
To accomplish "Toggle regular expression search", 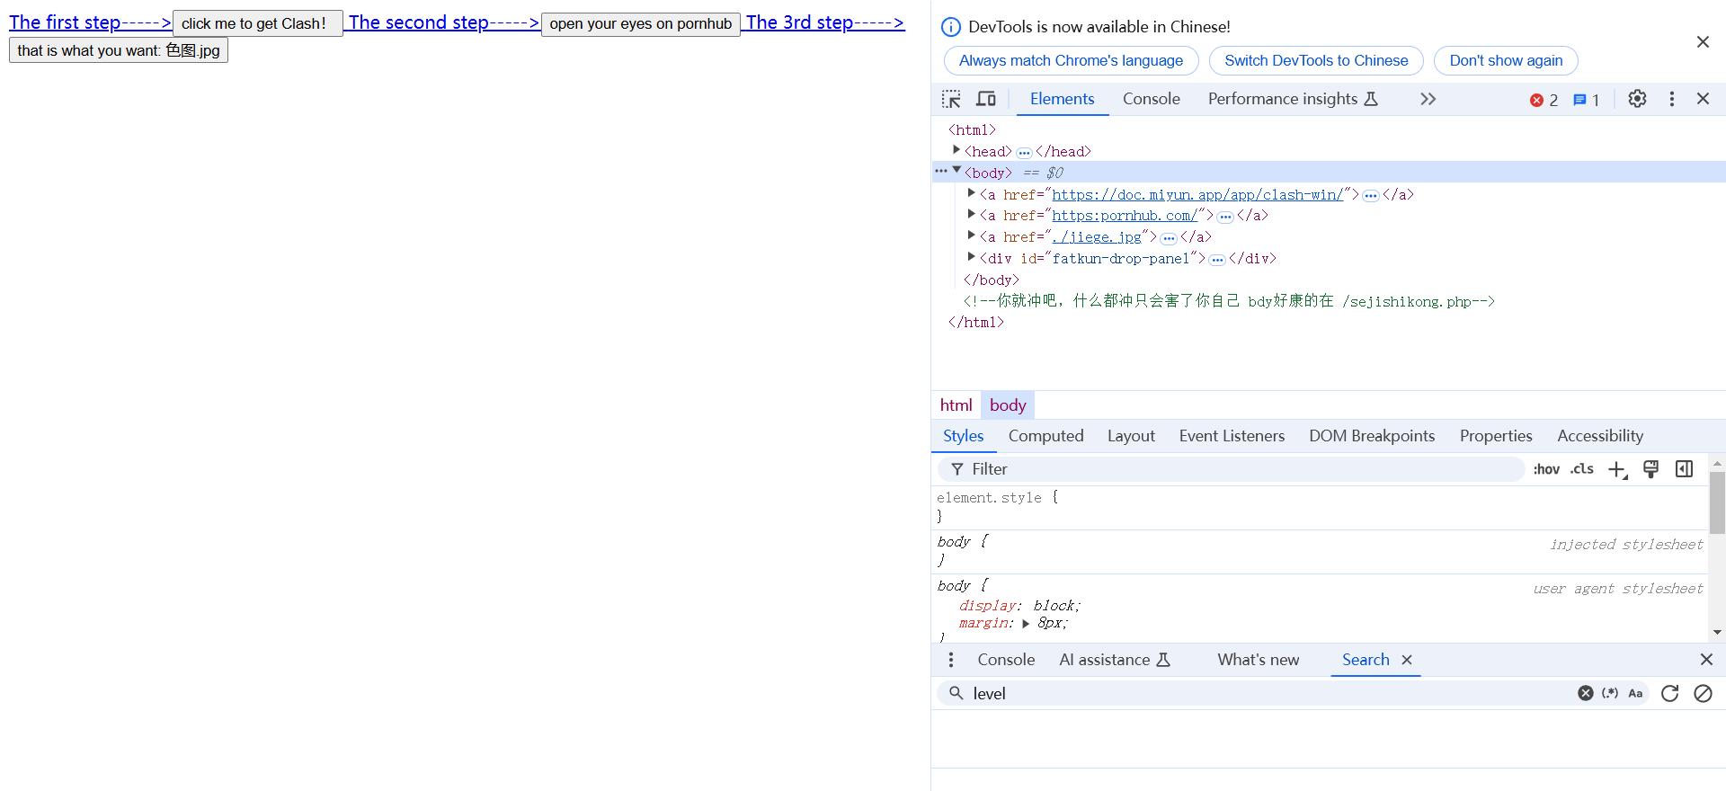I will pyautogui.click(x=1610, y=693).
